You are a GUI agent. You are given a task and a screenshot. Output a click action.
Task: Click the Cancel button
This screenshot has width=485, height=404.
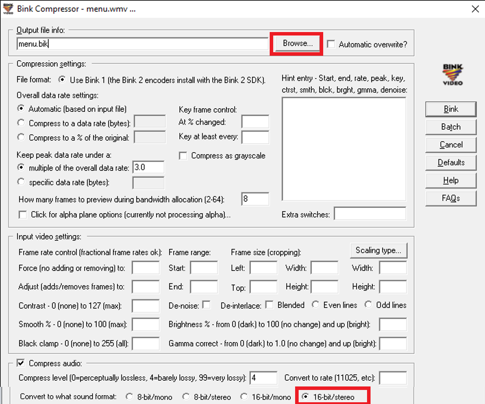tap(451, 145)
